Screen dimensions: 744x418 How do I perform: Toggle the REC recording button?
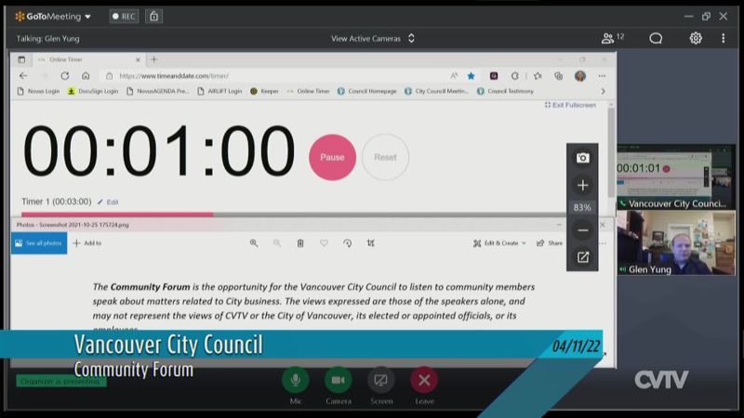tap(124, 16)
